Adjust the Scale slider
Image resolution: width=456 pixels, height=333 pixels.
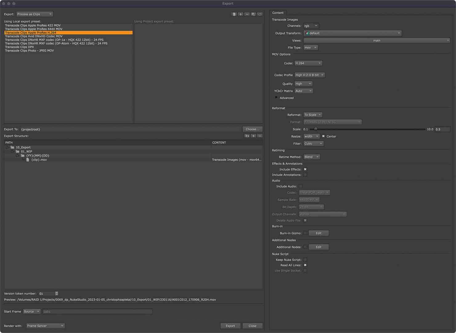(316, 129)
